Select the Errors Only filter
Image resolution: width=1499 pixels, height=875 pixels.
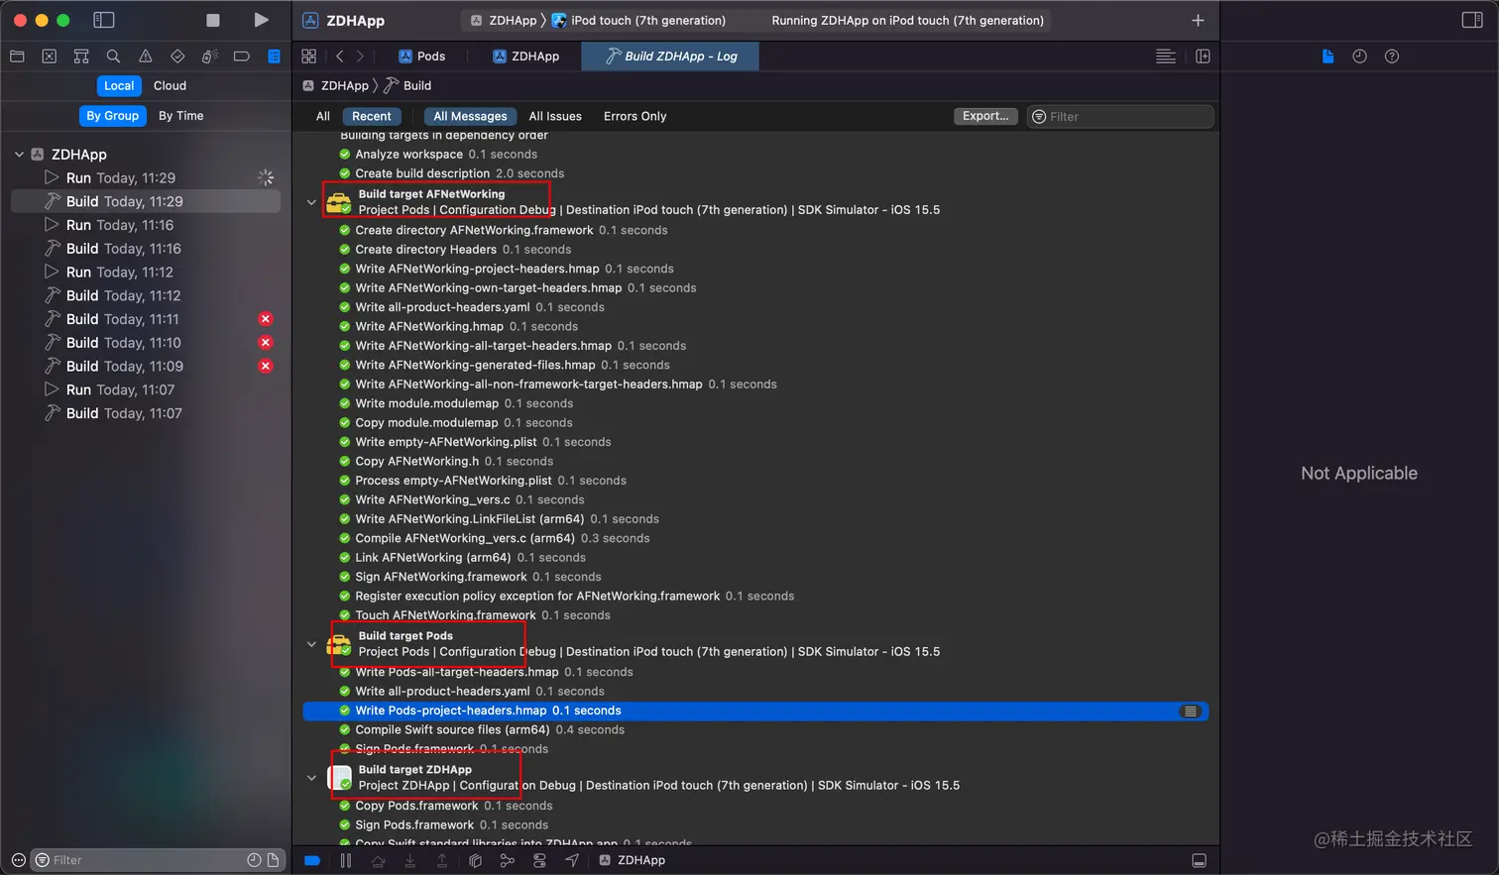coord(634,116)
